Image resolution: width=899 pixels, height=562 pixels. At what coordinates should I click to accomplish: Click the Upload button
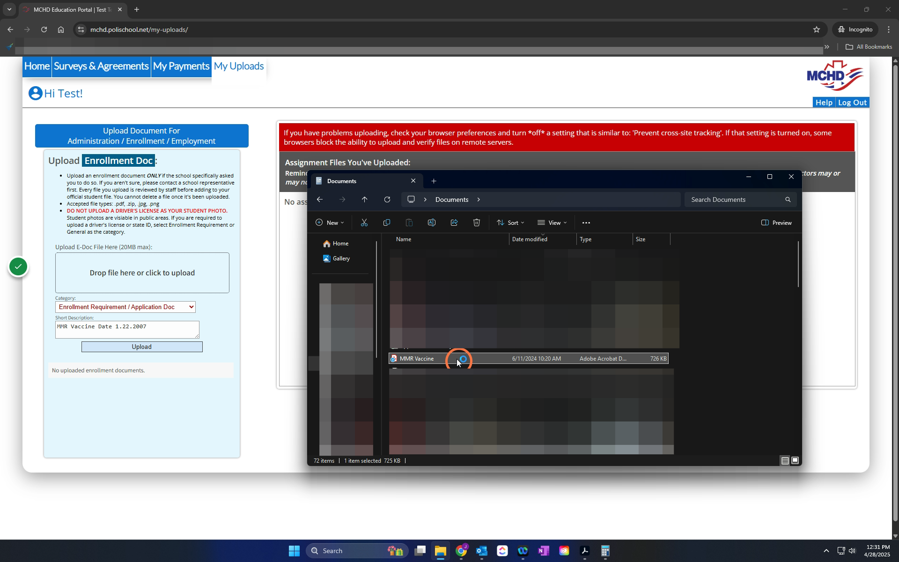pos(142,347)
